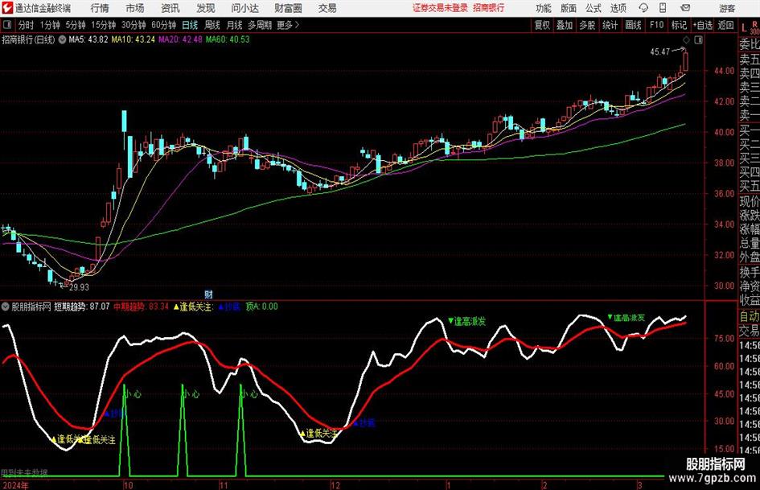Switch to 30分钟 period tab
The image size is (760, 490).
(134, 25)
